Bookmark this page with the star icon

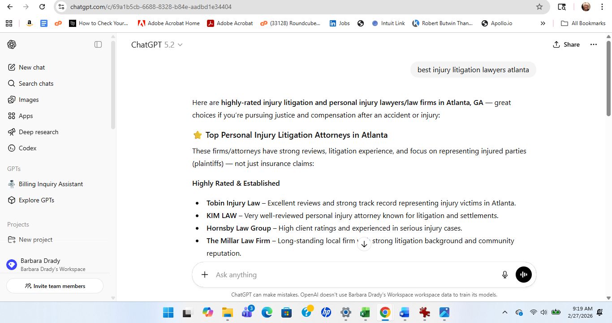[539, 7]
